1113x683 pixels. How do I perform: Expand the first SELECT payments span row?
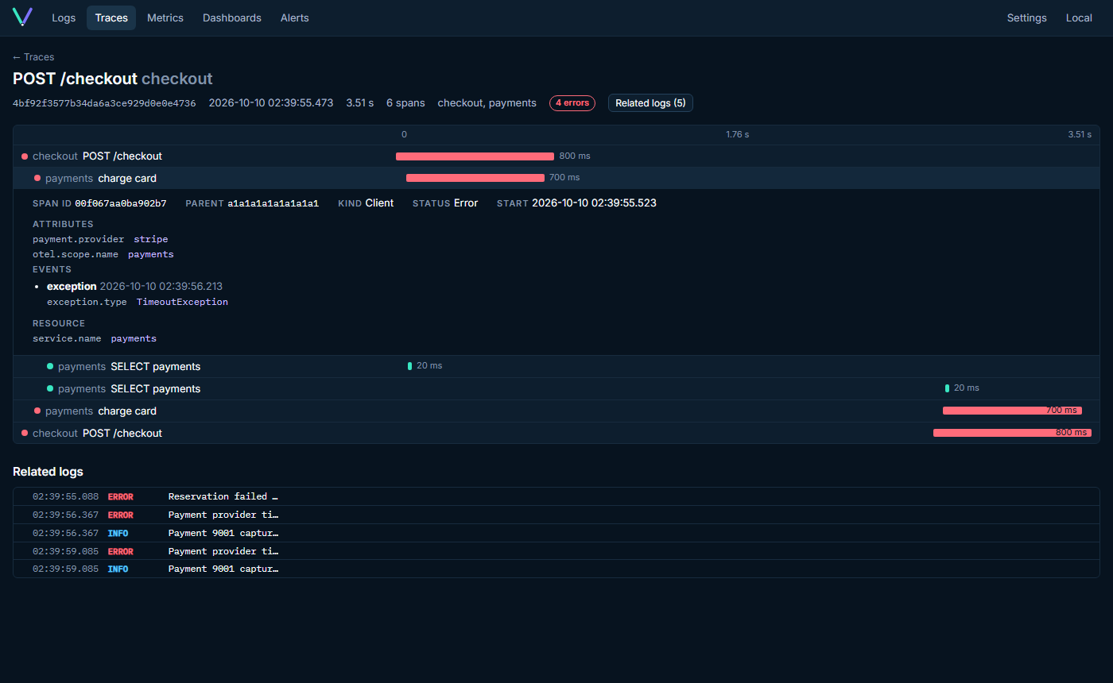click(x=556, y=366)
